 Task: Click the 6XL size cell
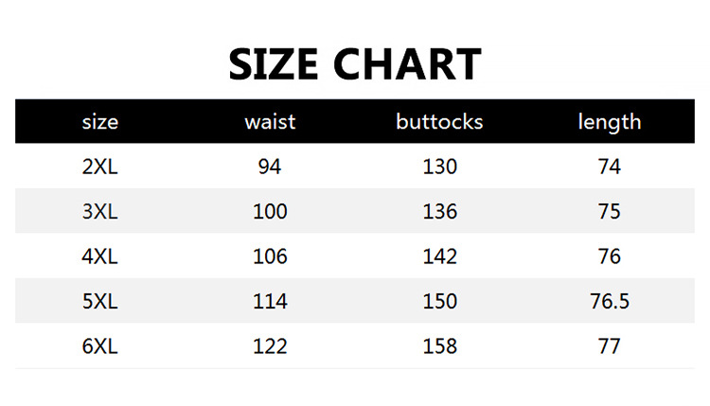[99, 346]
